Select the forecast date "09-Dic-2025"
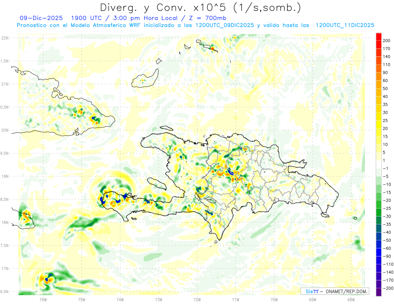Screen dimensions: 394x304 coord(41,18)
